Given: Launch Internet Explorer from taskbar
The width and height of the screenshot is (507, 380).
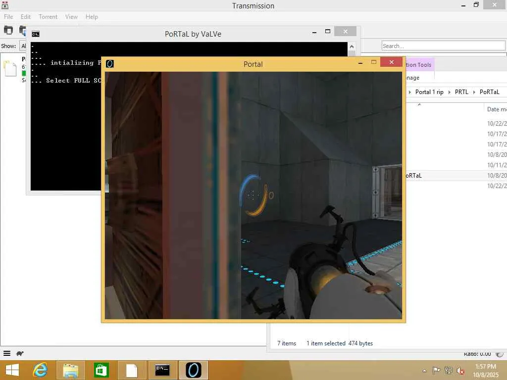Looking at the screenshot, I should coord(40,370).
